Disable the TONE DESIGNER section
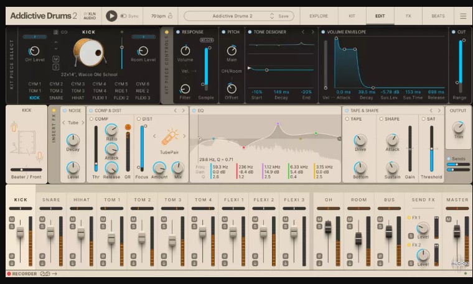Viewport: 473px width, 284px height. pos(250,32)
